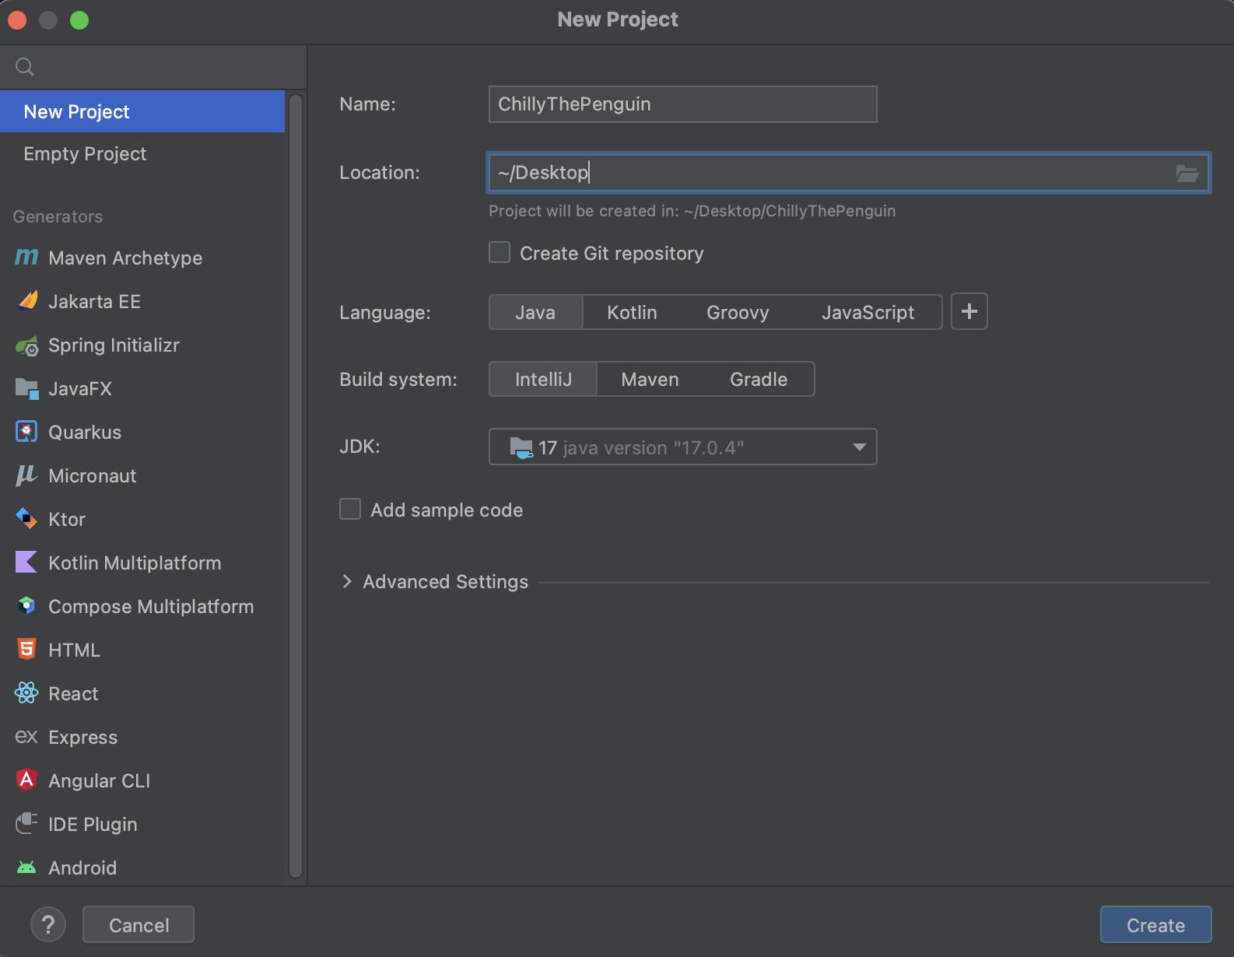
Task: Select Kotlin Multiplatform generator label
Action: tap(135, 563)
